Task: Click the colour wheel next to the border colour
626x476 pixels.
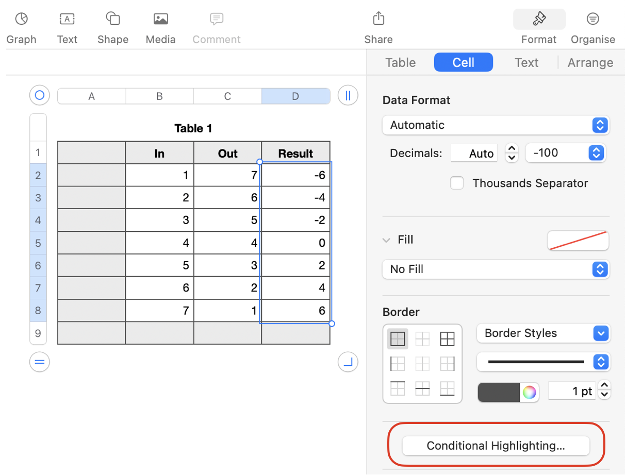Action: click(x=529, y=393)
